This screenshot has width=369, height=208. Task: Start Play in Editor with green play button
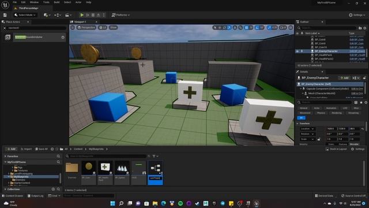(82, 15)
